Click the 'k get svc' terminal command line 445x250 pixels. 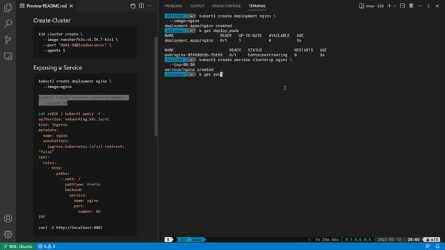pyautogui.click(x=209, y=74)
